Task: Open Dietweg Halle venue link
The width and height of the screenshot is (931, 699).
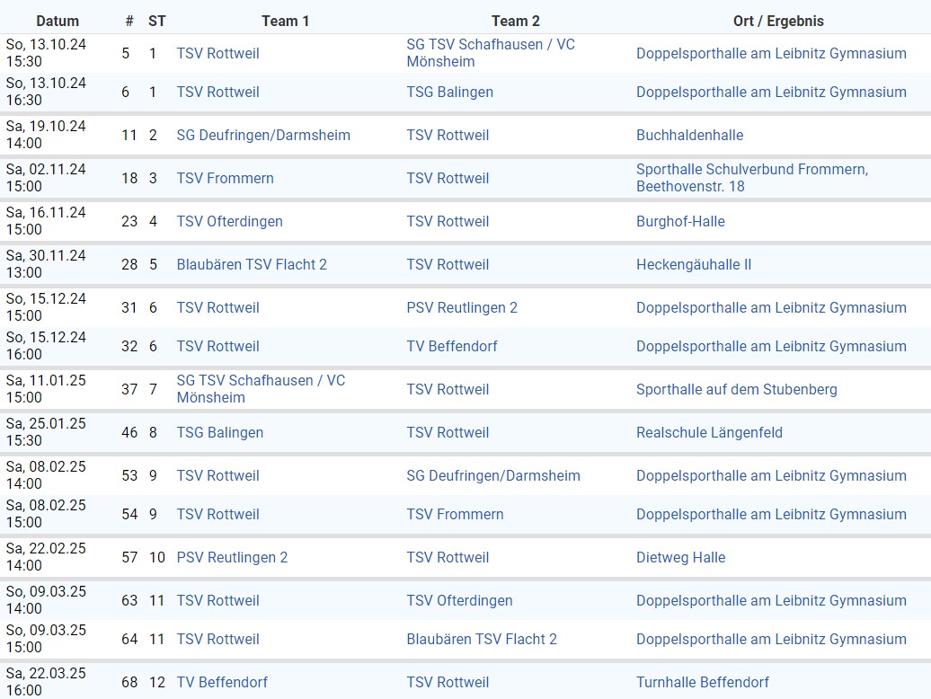Action: [681, 558]
